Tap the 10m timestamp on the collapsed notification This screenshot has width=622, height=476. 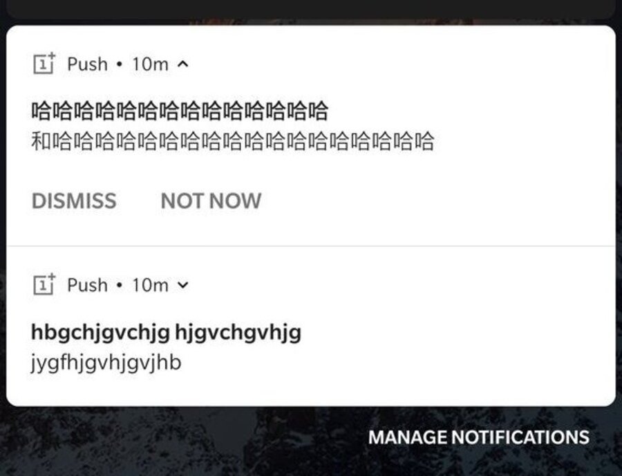(x=151, y=285)
